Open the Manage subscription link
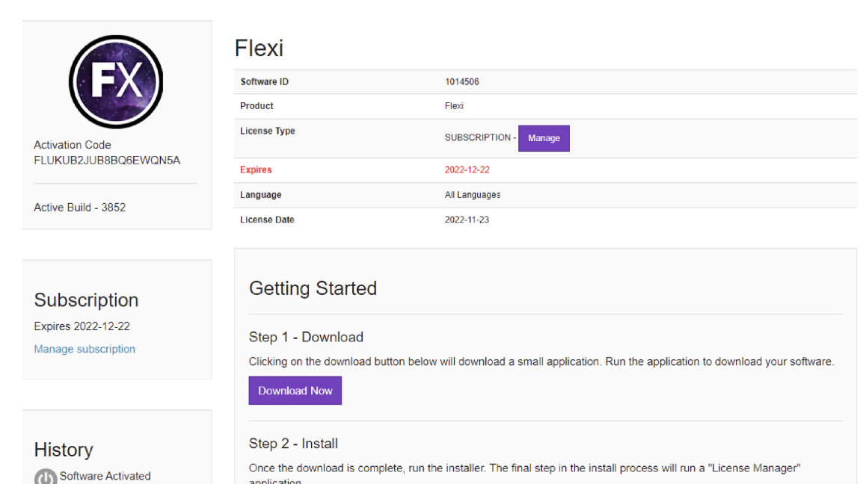This screenshot has width=860, height=490. [x=85, y=349]
